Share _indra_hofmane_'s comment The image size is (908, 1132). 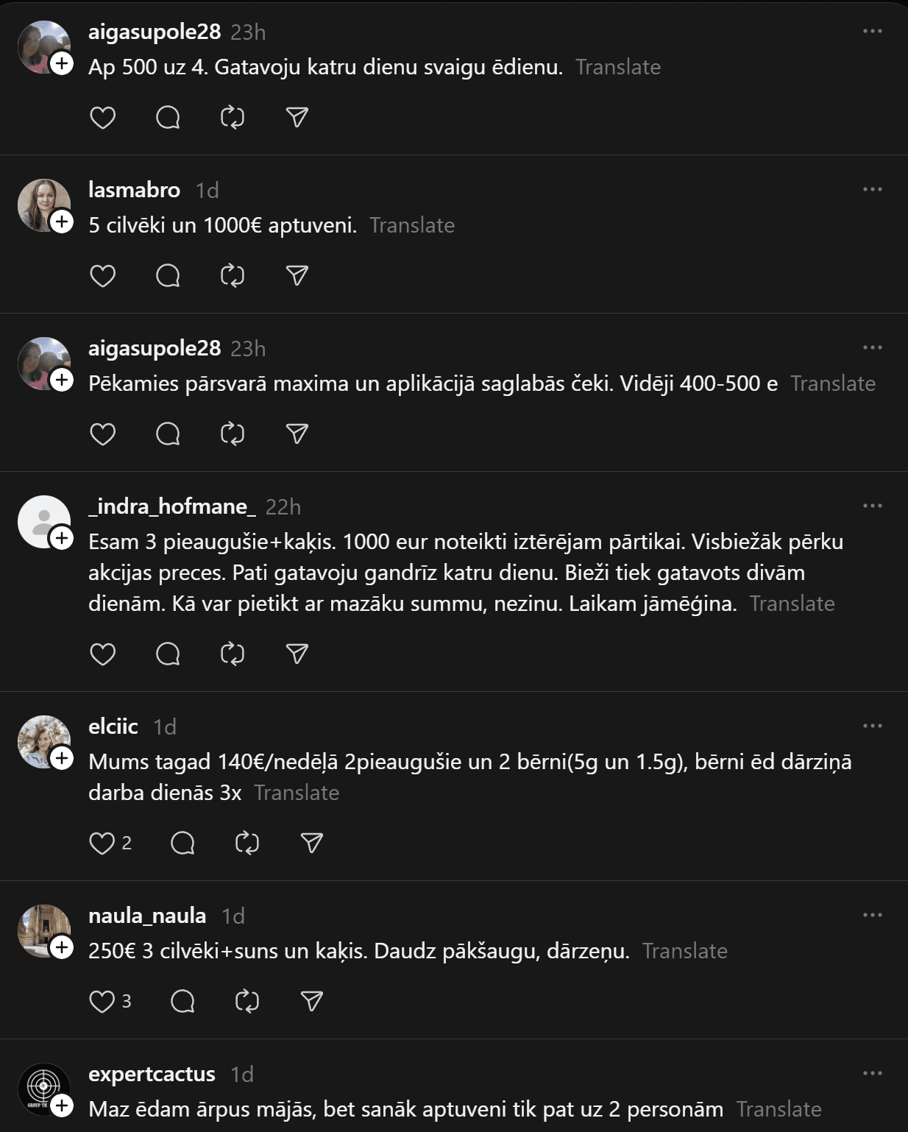297,654
